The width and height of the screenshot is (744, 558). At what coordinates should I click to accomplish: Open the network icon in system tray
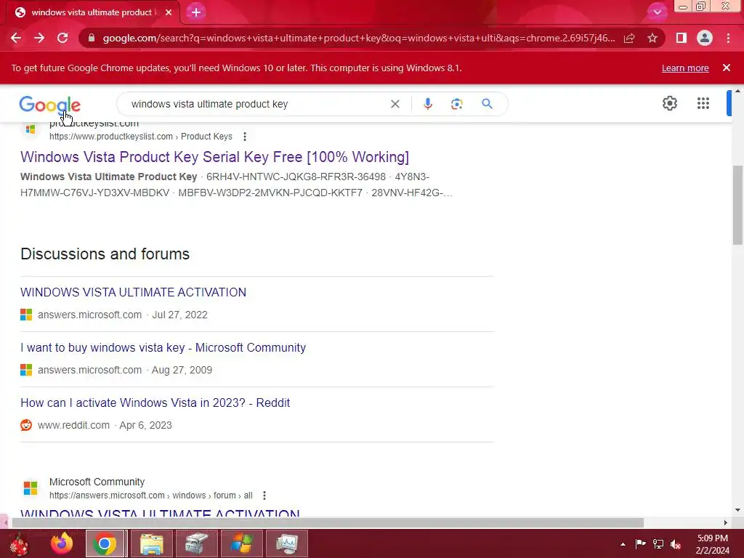pyautogui.click(x=658, y=543)
